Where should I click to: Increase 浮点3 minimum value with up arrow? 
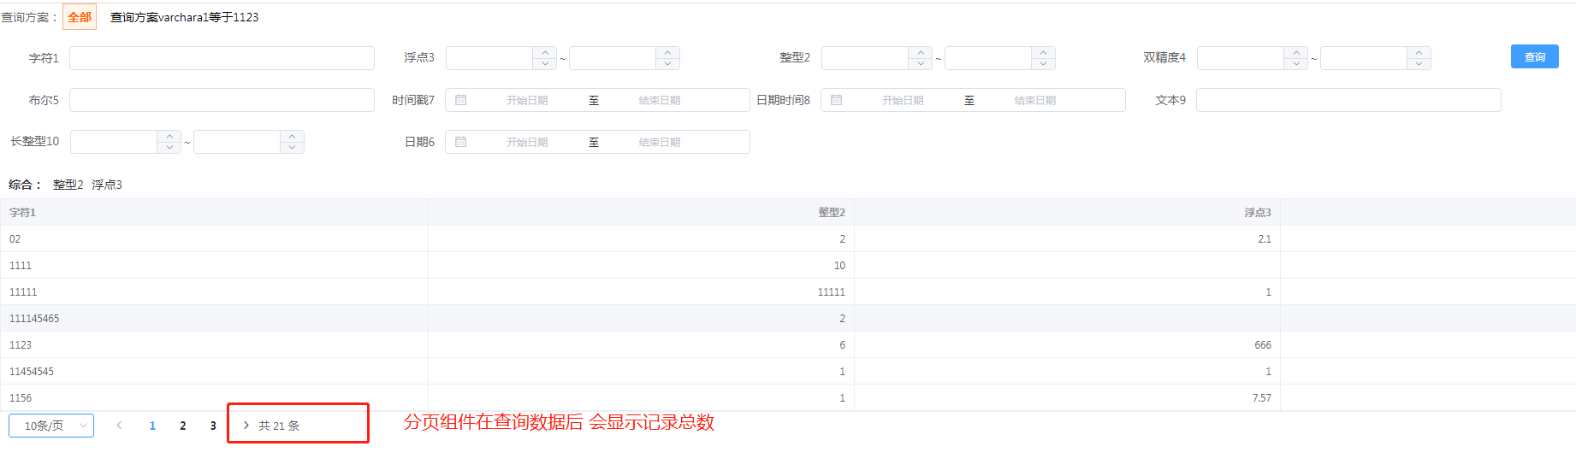545,52
